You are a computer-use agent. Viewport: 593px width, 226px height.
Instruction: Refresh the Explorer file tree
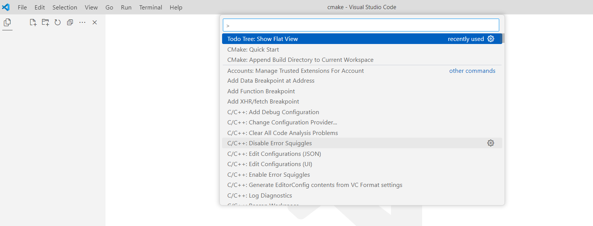coord(57,22)
